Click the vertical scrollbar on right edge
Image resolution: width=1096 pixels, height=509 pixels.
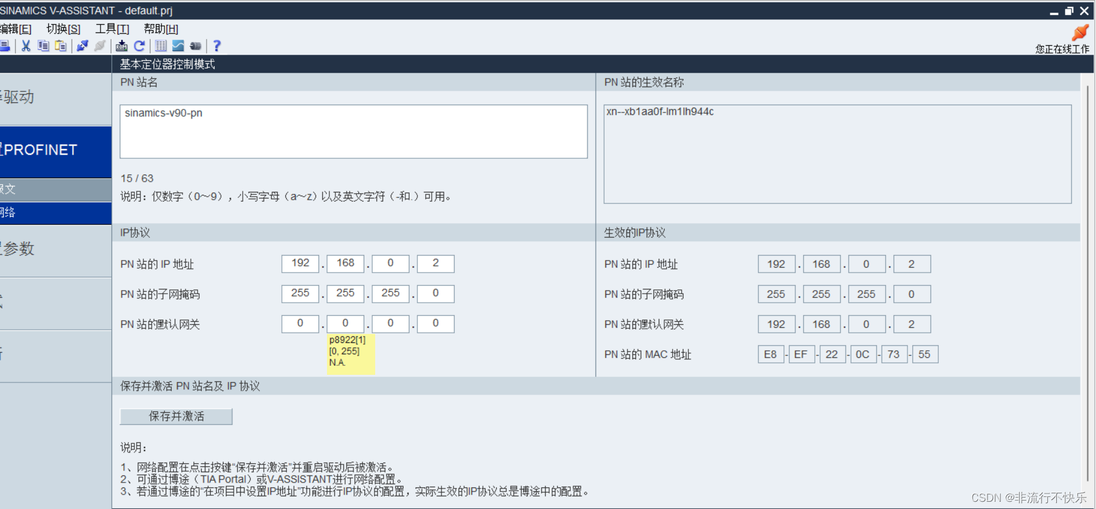pos(1088,283)
